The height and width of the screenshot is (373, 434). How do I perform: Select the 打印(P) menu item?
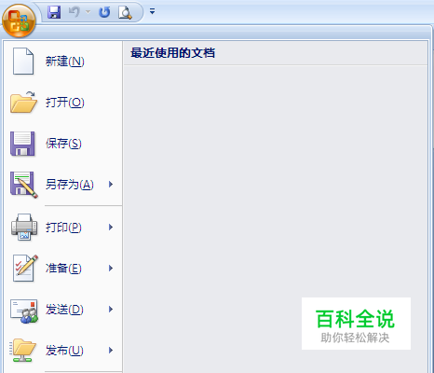coord(63,228)
